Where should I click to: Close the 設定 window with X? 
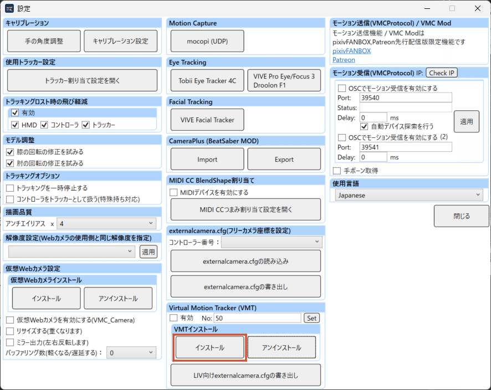[477, 8]
